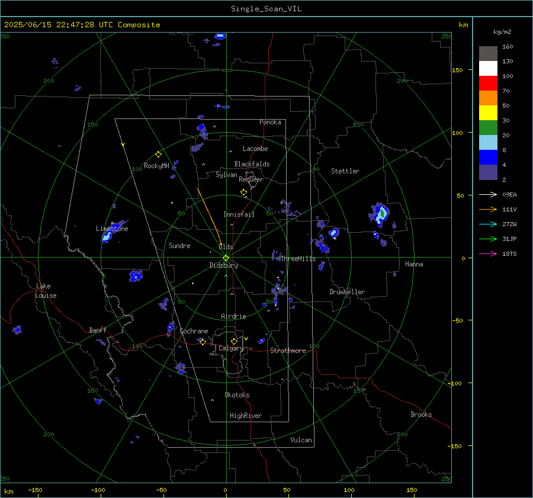533x498 pixels.
Task: Click the Airdrie label
Action: 233,316
